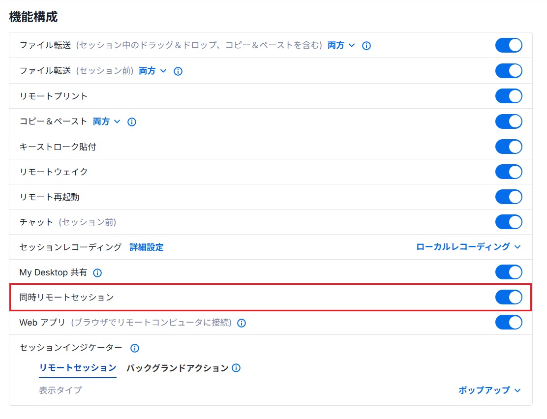Turn off キーストローク貼付 switch
This screenshot has height=419, width=547.
509,147
